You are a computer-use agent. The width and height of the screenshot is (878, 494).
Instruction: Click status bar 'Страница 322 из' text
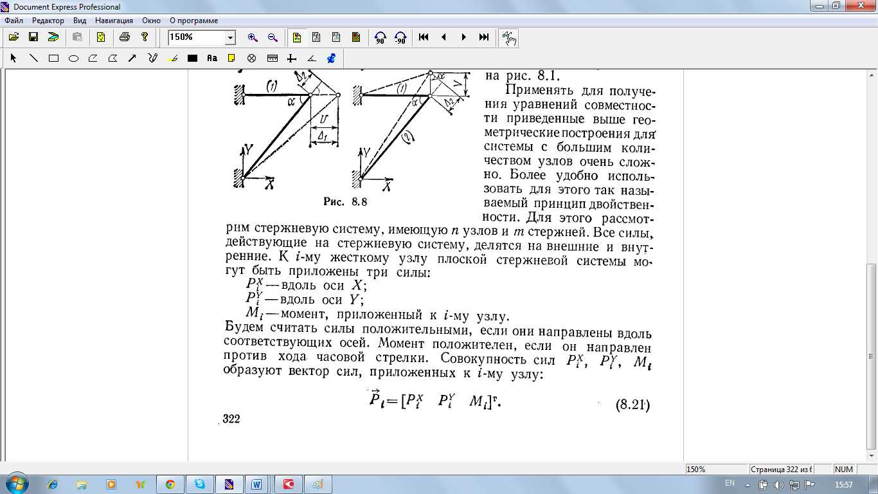(x=782, y=469)
